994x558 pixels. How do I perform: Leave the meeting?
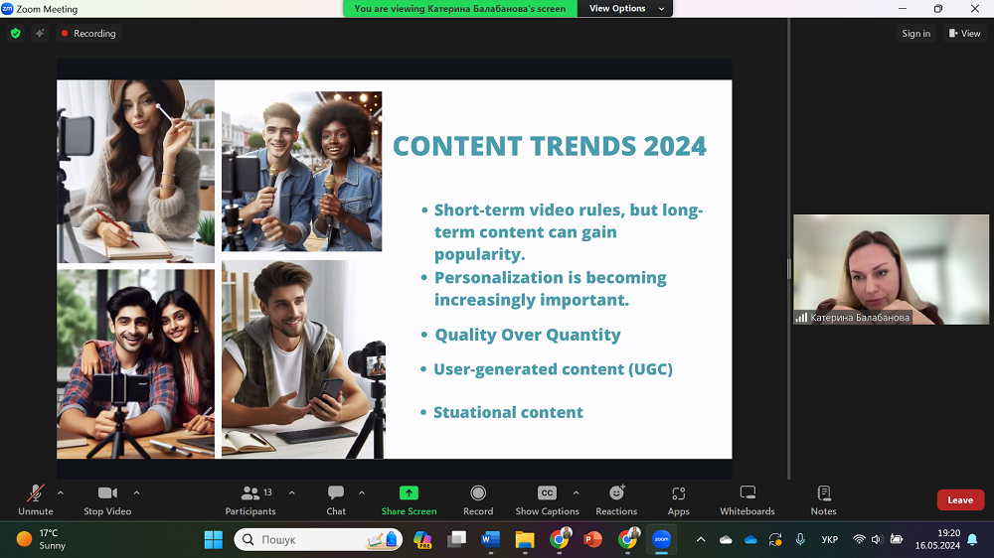959,499
